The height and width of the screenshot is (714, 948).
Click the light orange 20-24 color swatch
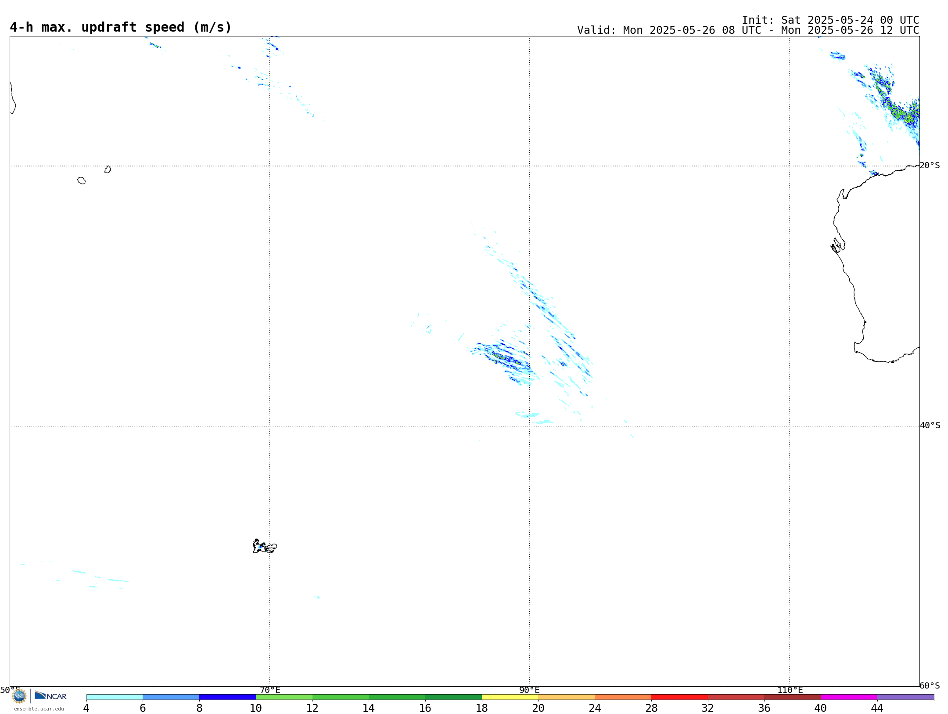click(x=567, y=697)
